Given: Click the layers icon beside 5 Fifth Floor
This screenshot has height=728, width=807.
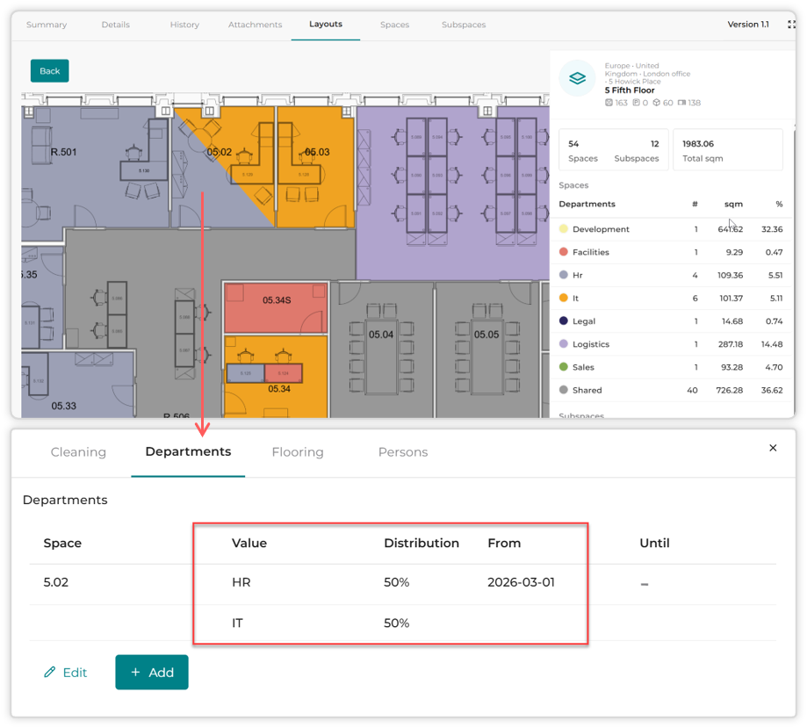Looking at the screenshot, I should coord(578,78).
